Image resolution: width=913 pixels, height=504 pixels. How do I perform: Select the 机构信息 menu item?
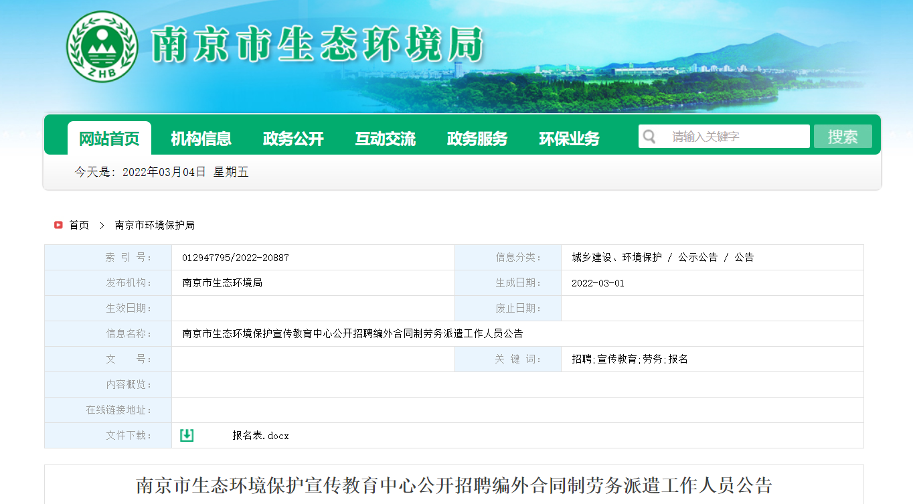(x=201, y=139)
